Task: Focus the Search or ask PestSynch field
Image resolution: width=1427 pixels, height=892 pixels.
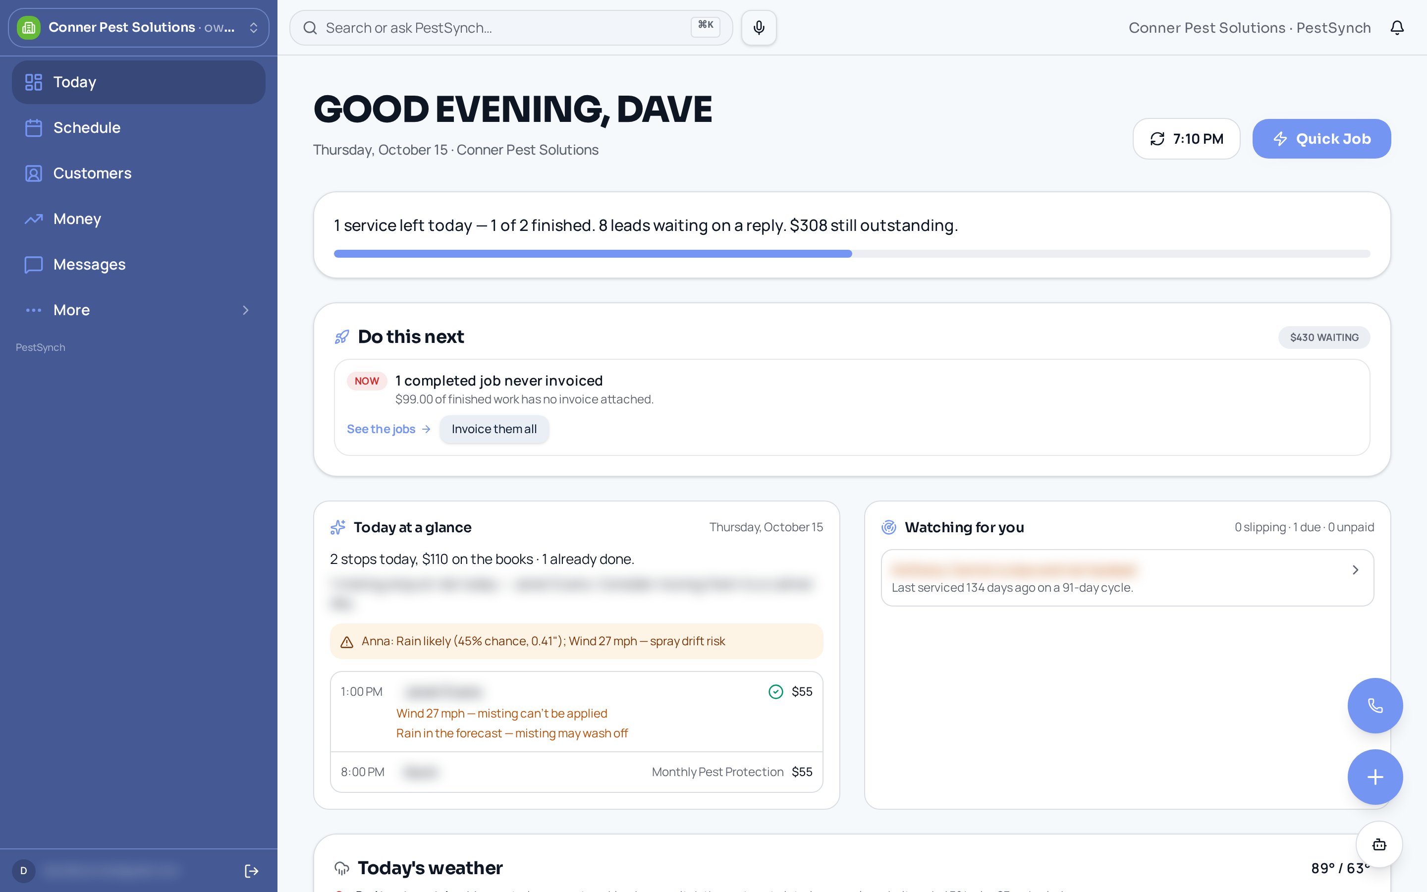Action: (511, 28)
